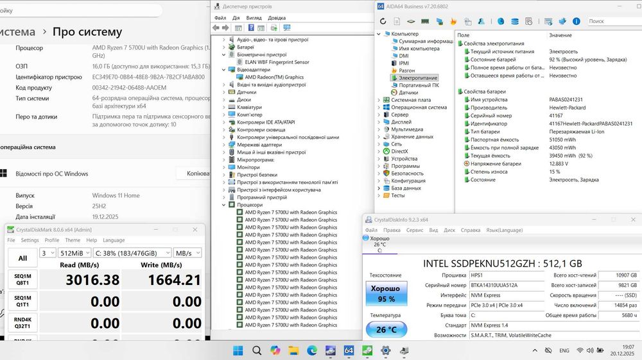Open Copilot from the taskbar
Image resolution: width=642 pixels, height=360 pixels.
point(275,350)
